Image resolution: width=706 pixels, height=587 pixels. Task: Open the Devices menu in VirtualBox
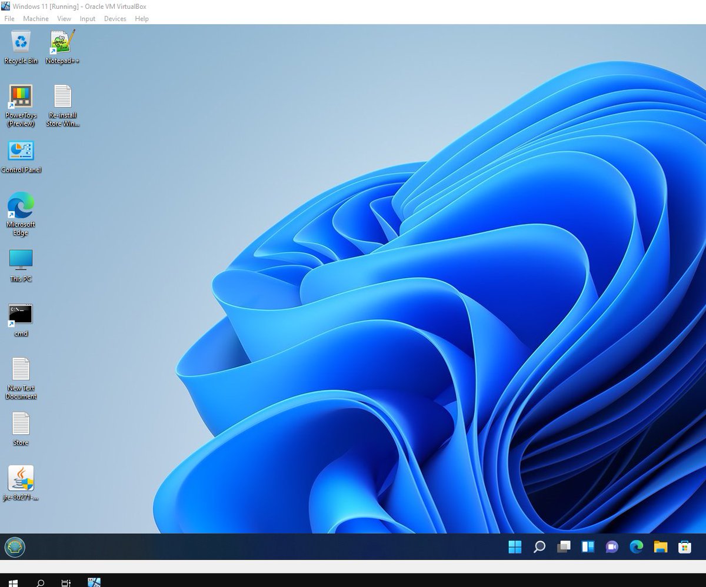(x=115, y=18)
